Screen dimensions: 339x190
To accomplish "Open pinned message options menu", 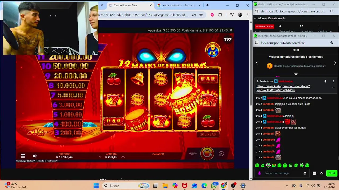I will click(x=333, y=81).
